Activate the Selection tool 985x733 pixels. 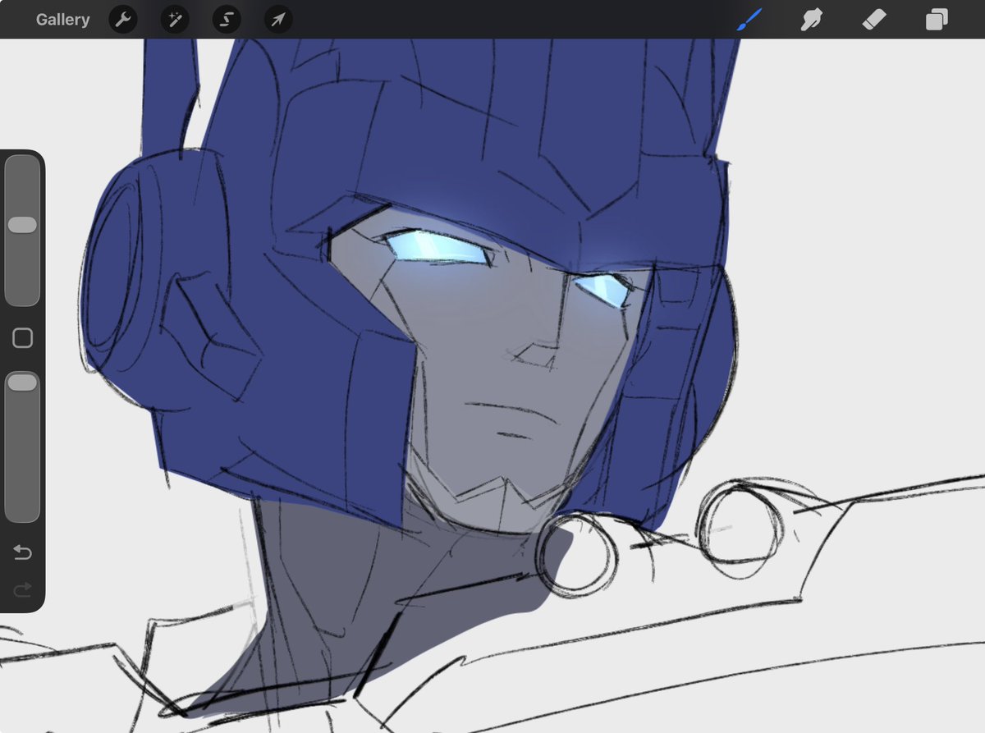pyautogui.click(x=227, y=20)
